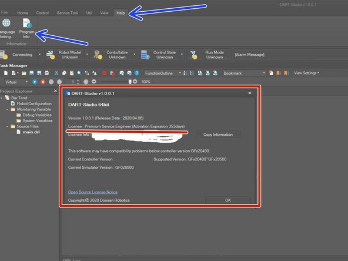This screenshot has height=261, width=348.
Task: Open the Control State dropdown arrow
Action: tap(182, 54)
